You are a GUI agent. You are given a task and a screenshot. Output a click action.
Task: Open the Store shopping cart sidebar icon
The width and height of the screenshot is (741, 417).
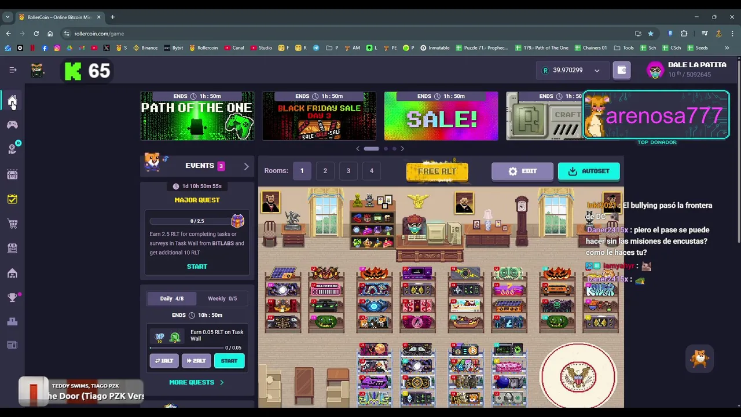pyautogui.click(x=12, y=224)
